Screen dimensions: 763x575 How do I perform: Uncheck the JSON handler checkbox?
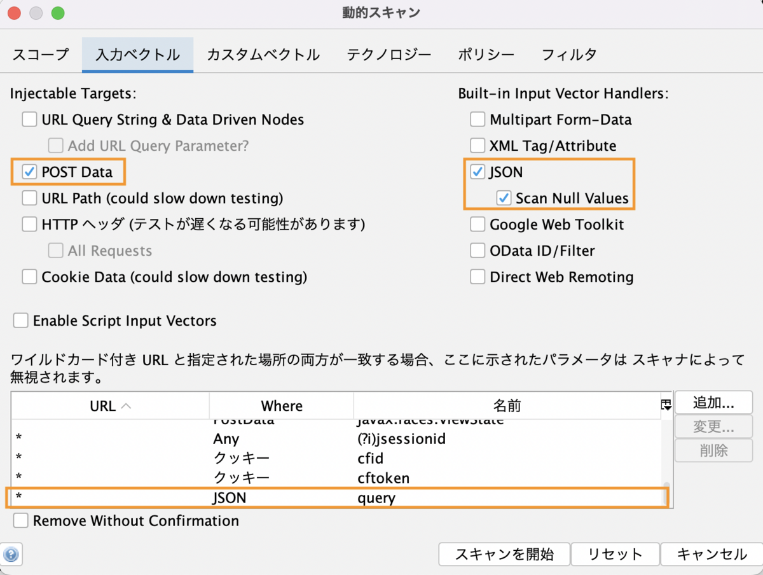point(478,172)
